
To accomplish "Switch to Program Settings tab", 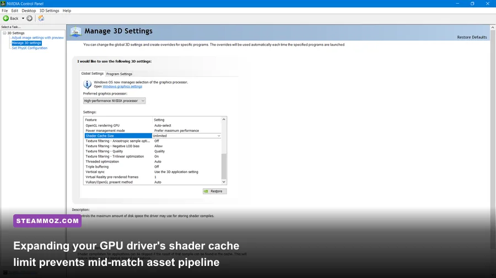I will click(119, 74).
